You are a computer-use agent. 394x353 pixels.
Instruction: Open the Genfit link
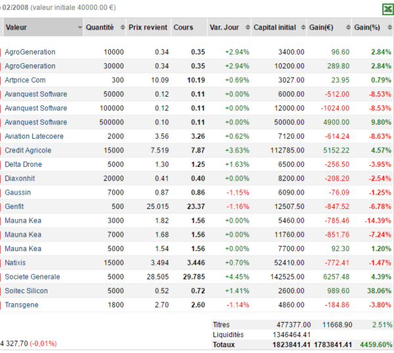[14, 206]
